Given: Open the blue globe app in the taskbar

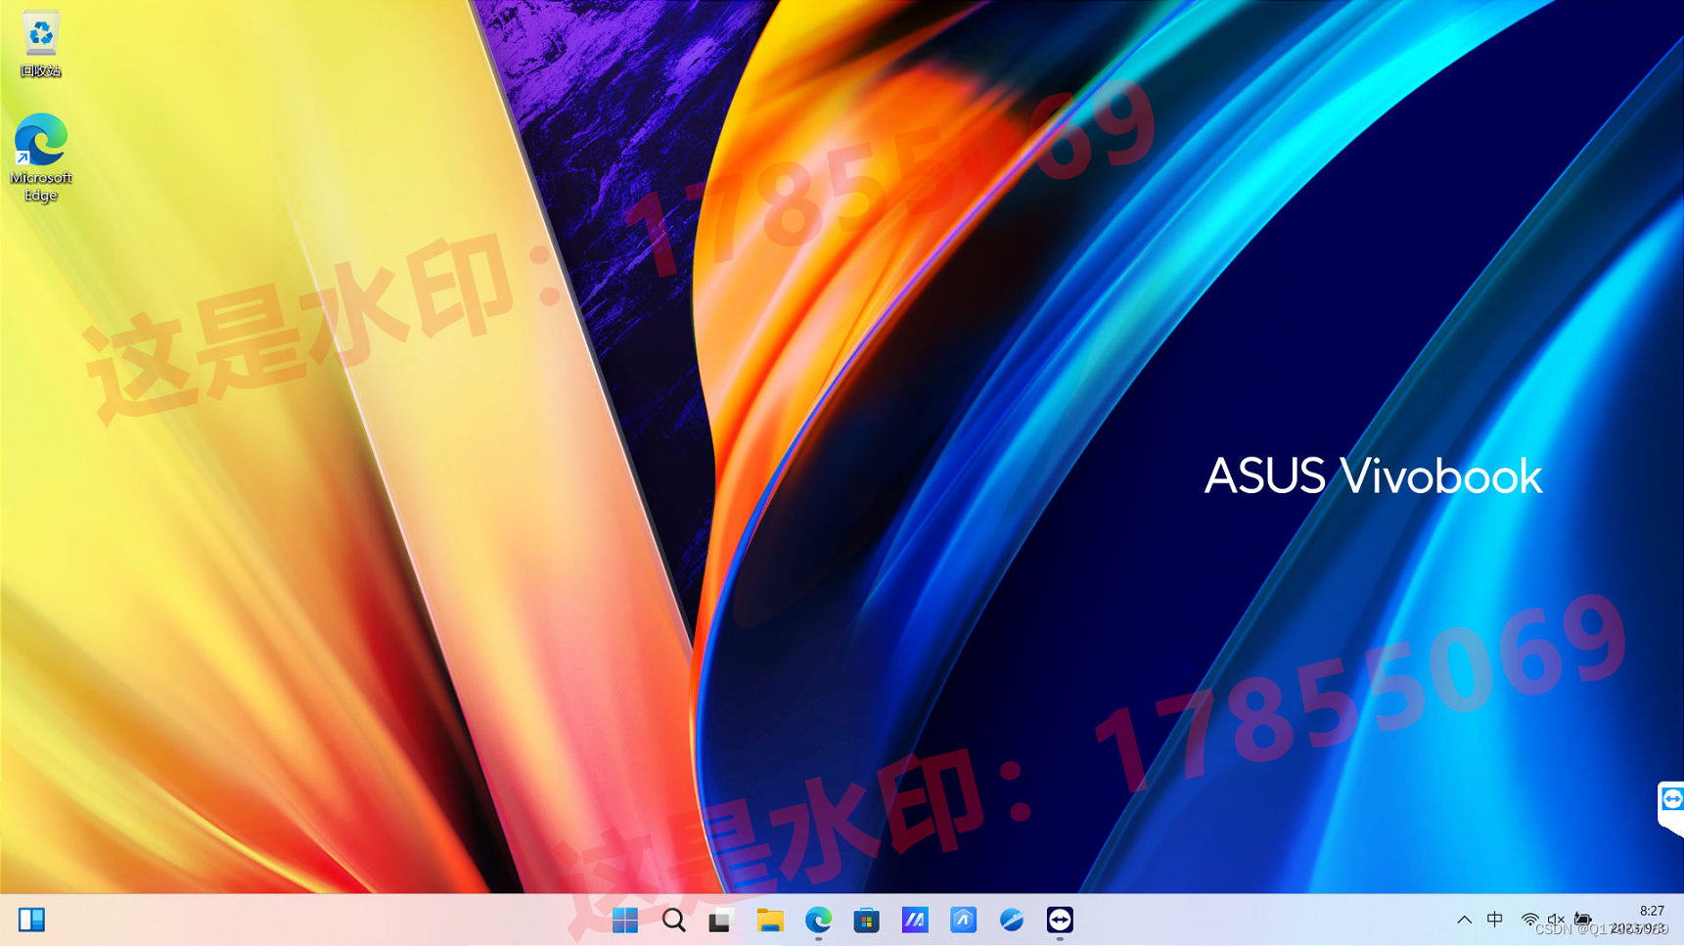Looking at the screenshot, I should (x=1012, y=920).
